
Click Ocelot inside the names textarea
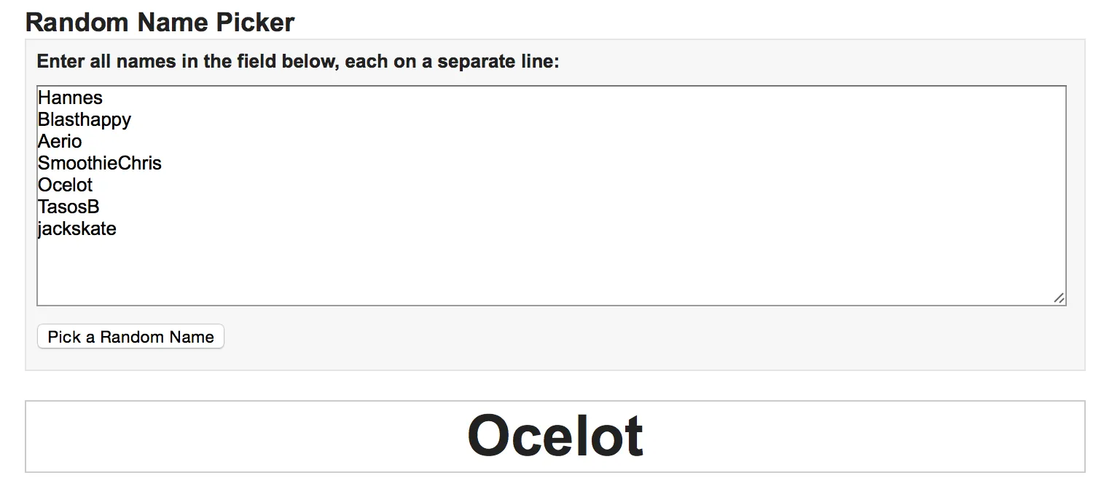(66, 185)
